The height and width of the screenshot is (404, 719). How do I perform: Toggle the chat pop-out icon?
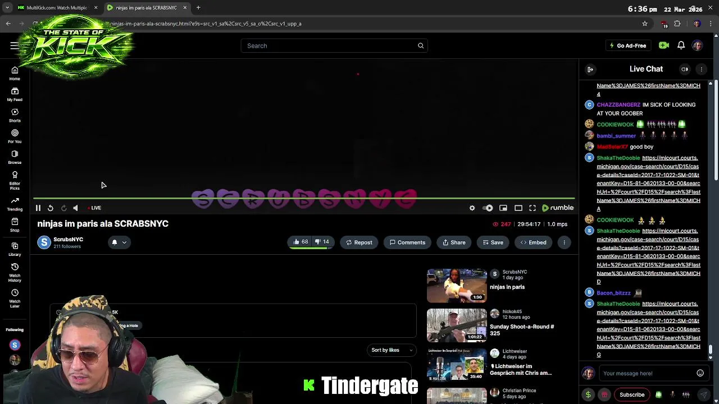pyautogui.click(x=685, y=70)
